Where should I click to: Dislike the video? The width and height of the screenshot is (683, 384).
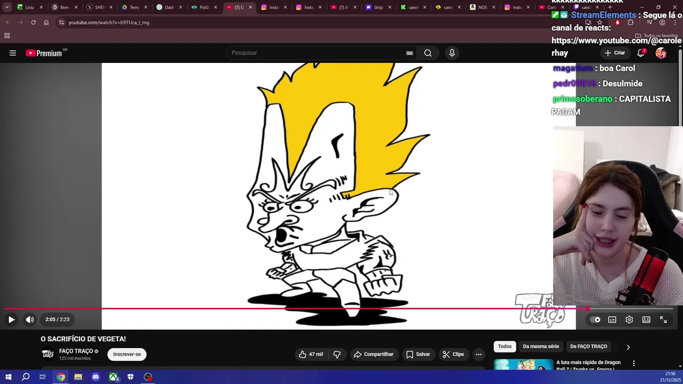pyautogui.click(x=337, y=354)
